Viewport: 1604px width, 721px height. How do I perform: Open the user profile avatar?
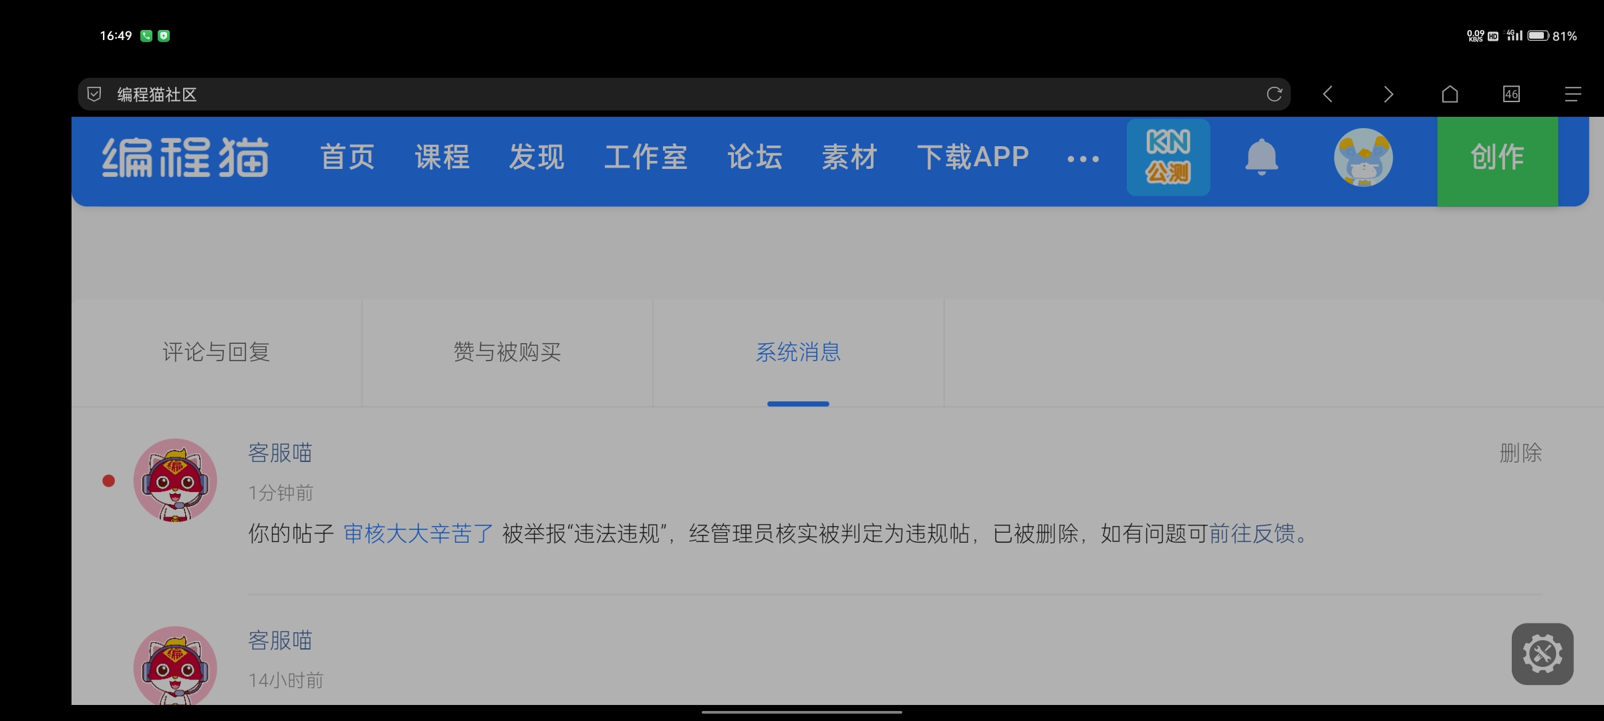1363,158
